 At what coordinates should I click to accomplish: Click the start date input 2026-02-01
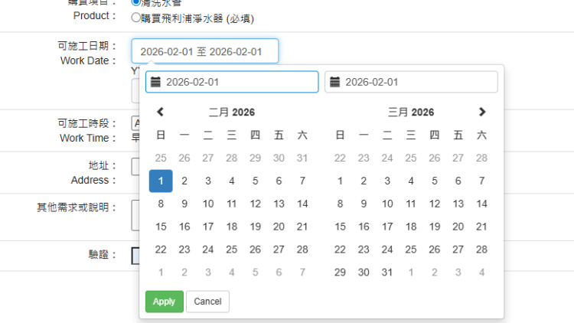pyautogui.click(x=237, y=82)
